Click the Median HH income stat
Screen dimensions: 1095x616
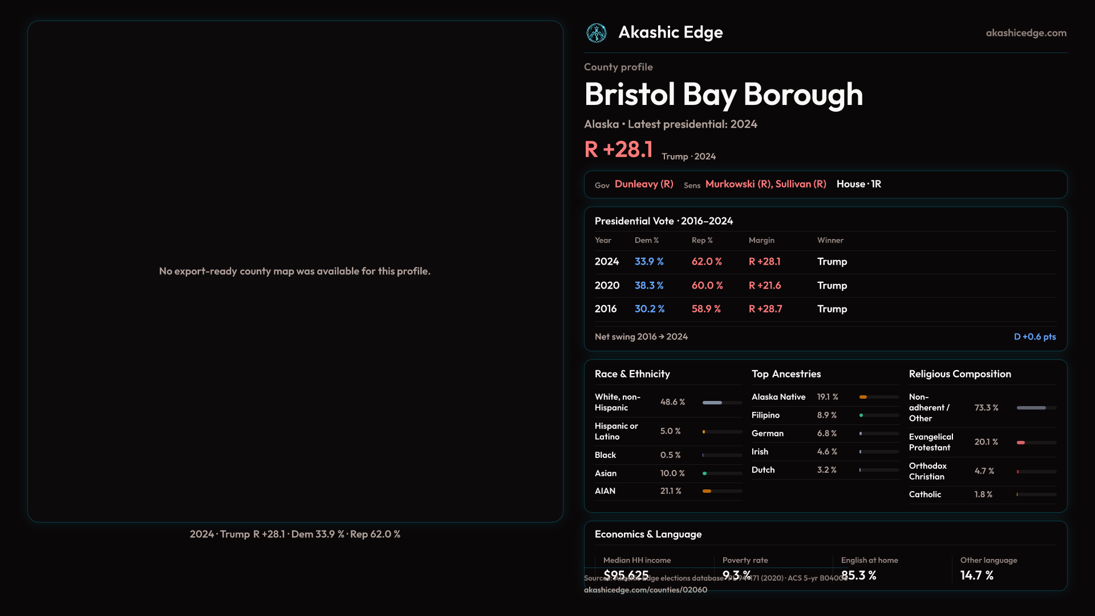click(637, 561)
